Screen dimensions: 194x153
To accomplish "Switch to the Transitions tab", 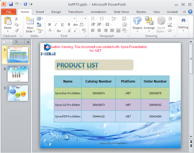I will coord(76,12).
